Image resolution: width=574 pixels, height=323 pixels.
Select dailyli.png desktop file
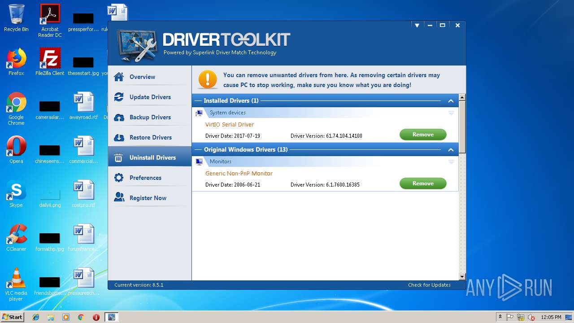[x=50, y=196]
